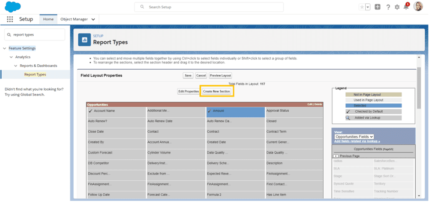Switch to the Home tab
The width and height of the screenshot is (429, 202).
click(x=48, y=19)
